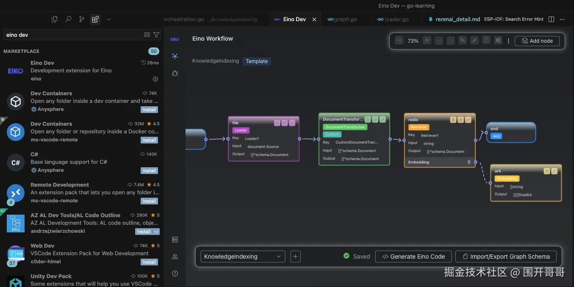Close the Eino Dev editor tab
Viewport: 574px width, 287px height.
tap(314, 19)
